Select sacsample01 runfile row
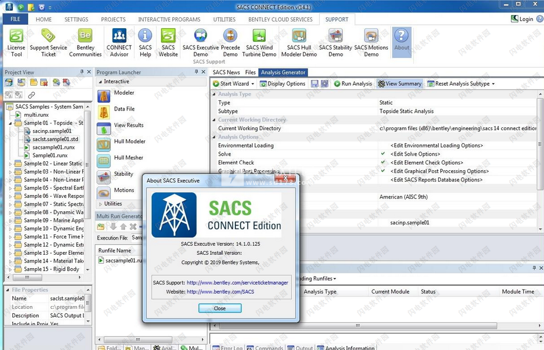Image resolution: width=544 pixels, height=350 pixels. (120, 260)
